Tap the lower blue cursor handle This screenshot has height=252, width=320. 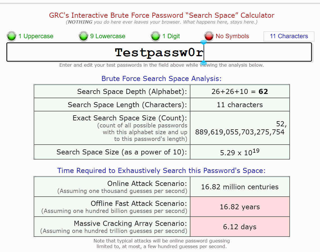(x=204, y=63)
